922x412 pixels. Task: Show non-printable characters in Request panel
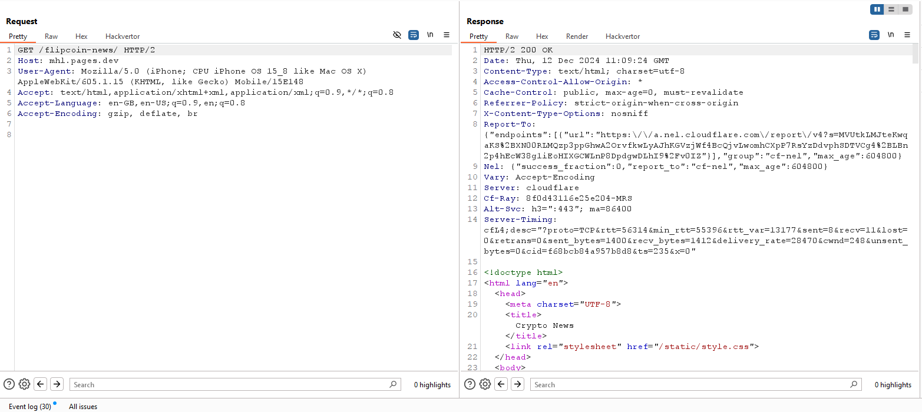[x=430, y=35]
